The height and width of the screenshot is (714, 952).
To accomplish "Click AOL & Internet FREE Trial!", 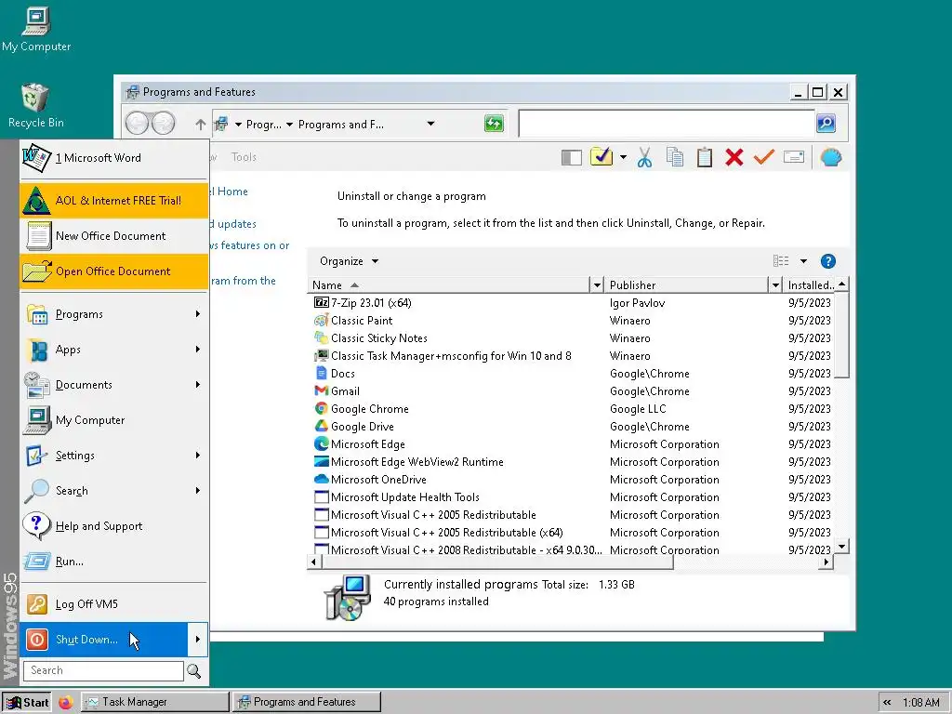I will coord(113,201).
